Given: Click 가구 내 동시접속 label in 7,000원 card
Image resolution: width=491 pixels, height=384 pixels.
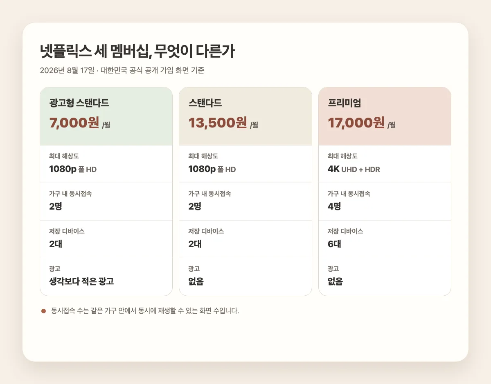Looking at the screenshot, I should pos(70,194).
